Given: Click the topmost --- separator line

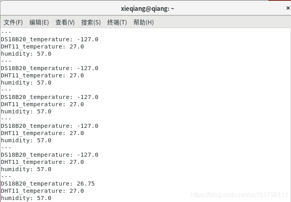Looking at the screenshot, I should click(x=6, y=32).
